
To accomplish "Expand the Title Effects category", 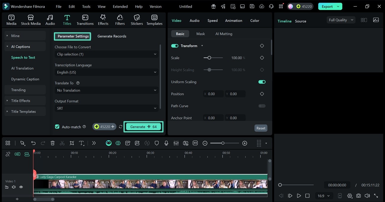I will point(25,101).
